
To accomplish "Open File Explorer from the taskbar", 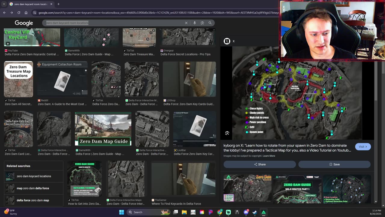I will [x=184, y=212].
